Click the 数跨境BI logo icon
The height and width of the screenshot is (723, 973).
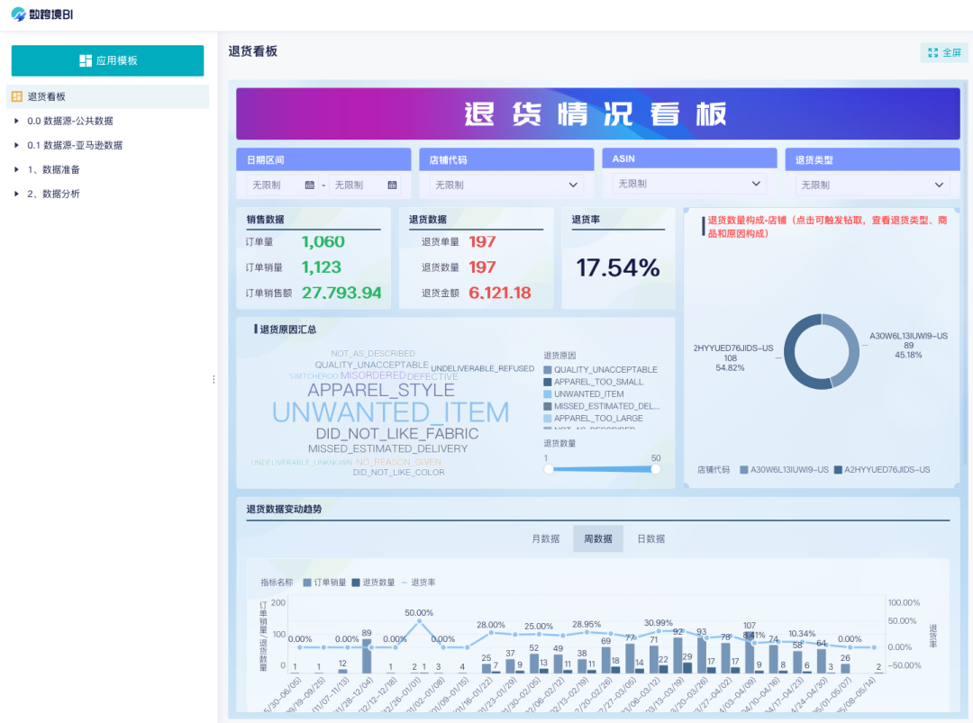tap(19, 14)
